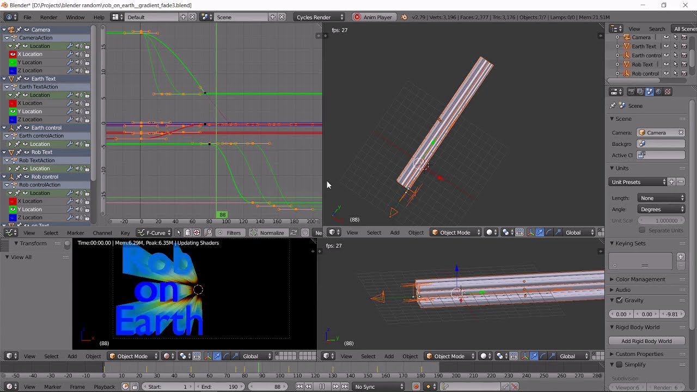
Task: Add a new unit preset
Action: [671, 182]
